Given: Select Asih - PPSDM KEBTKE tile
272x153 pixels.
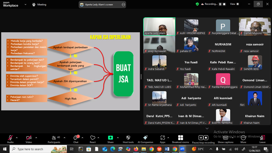Looking at the screenshot, I should point(191,26).
